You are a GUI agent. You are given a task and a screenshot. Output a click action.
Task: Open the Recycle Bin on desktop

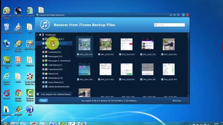tap(7, 28)
